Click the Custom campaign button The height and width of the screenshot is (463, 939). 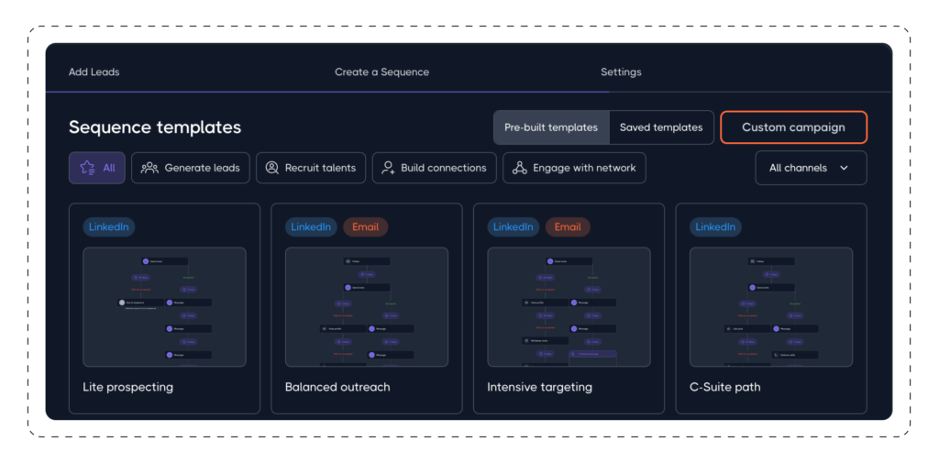[x=793, y=127]
